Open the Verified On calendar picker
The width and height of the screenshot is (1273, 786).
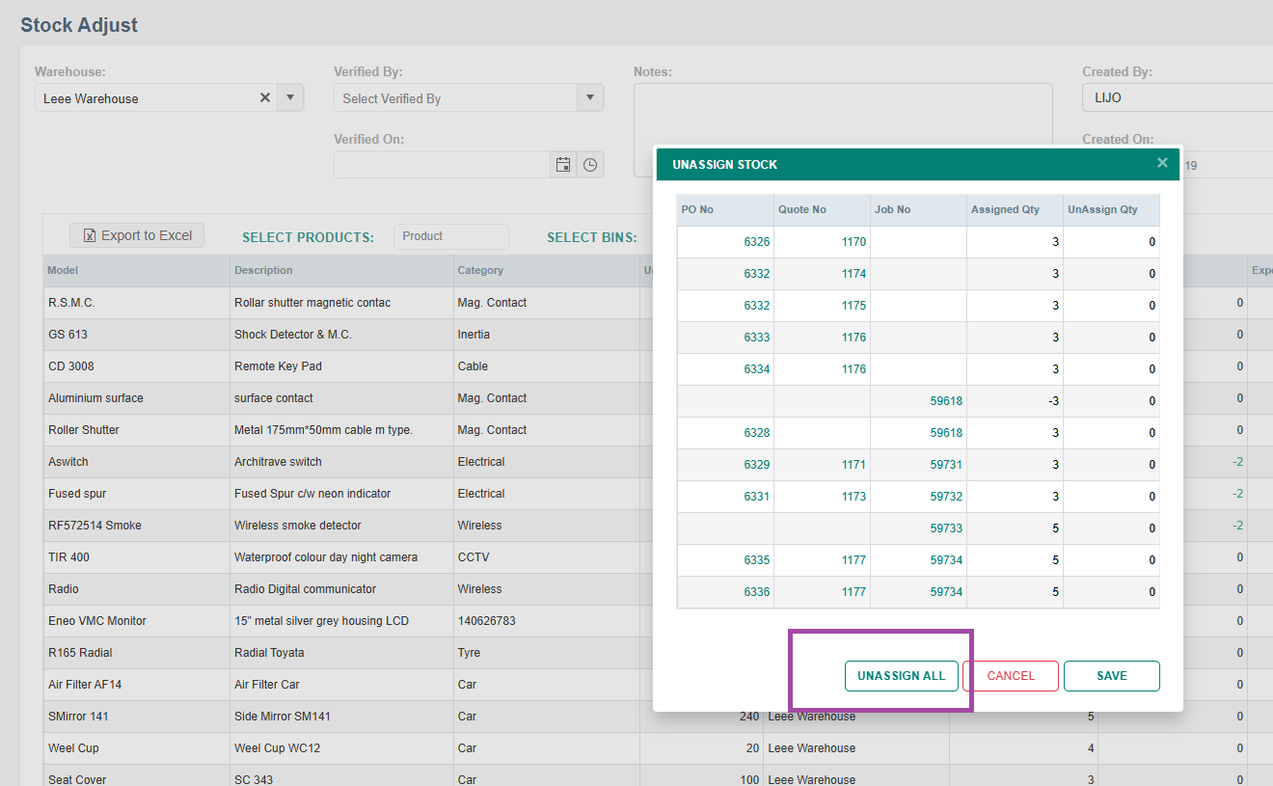point(563,165)
